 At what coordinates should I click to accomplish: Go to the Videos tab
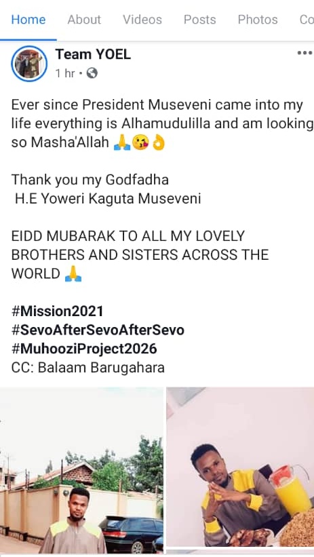coord(142,20)
